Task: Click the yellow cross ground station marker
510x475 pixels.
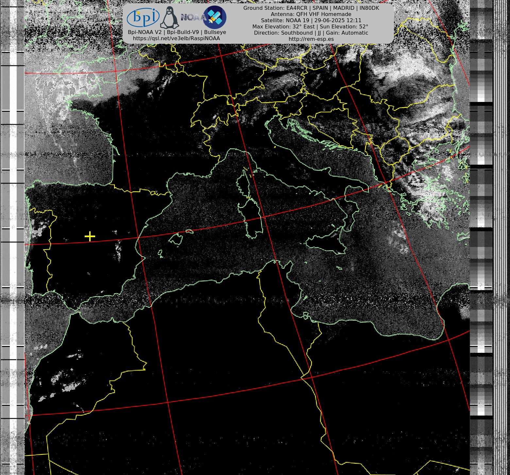Action: (x=90, y=236)
